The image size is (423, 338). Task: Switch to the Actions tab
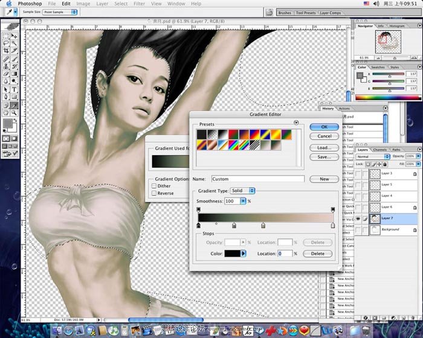tap(344, 109)
